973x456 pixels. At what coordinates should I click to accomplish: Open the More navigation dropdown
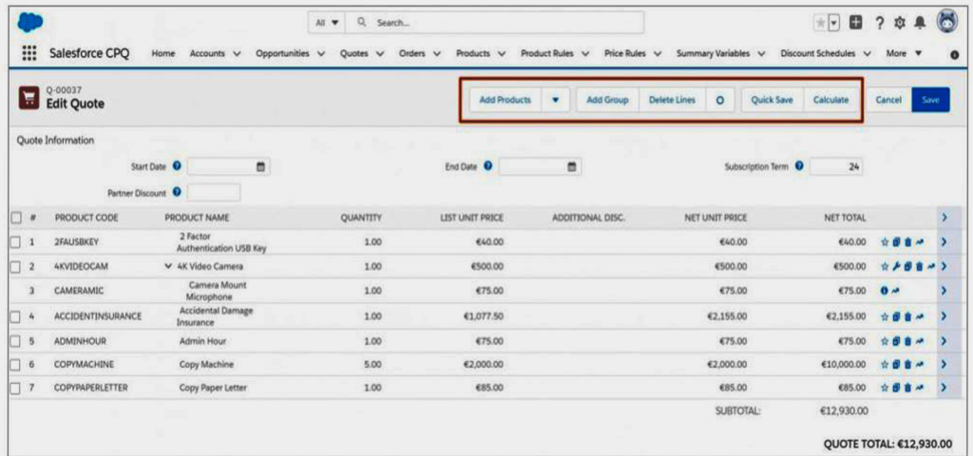pos(904,54)
